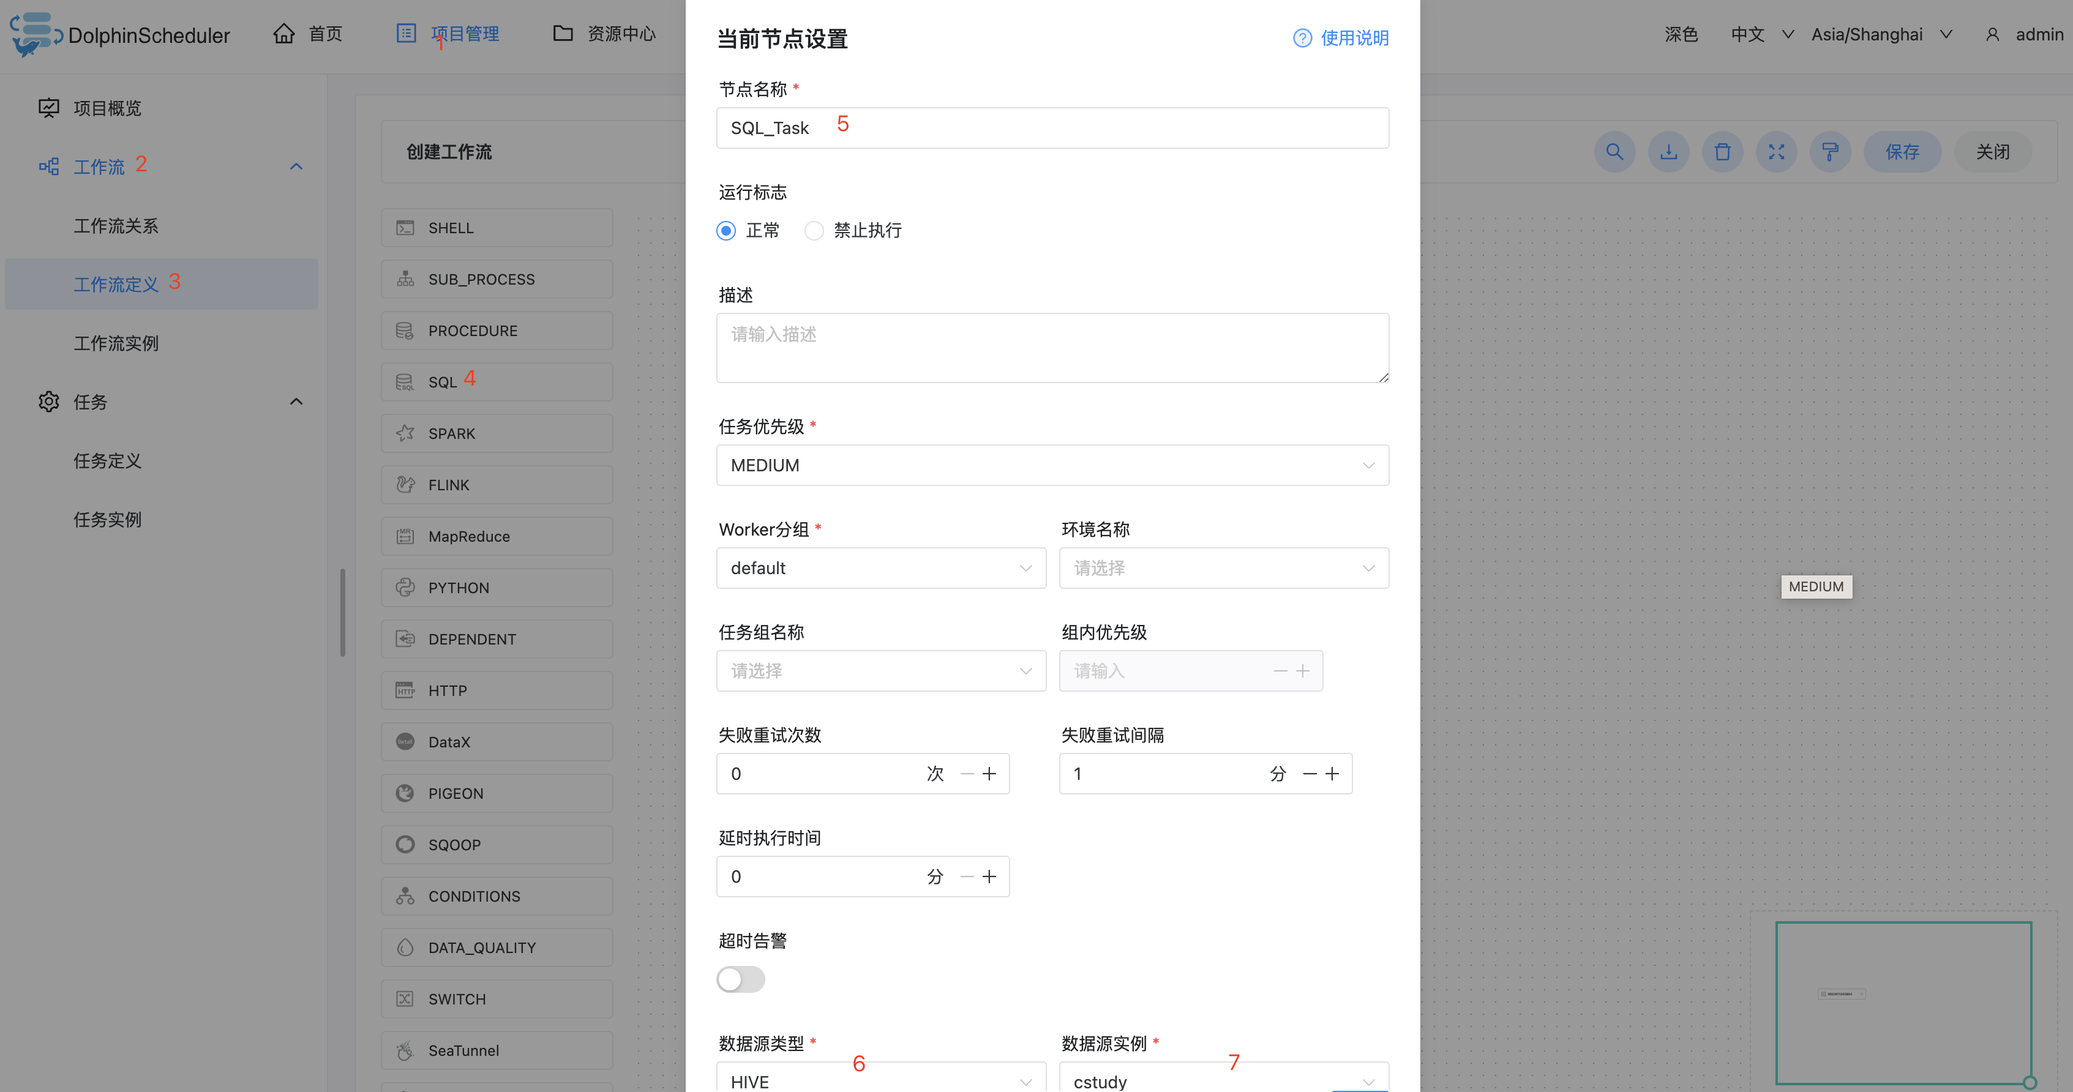Open the Worker分组 default dropdown
2073x1092 pixels.
click(880, 568)
